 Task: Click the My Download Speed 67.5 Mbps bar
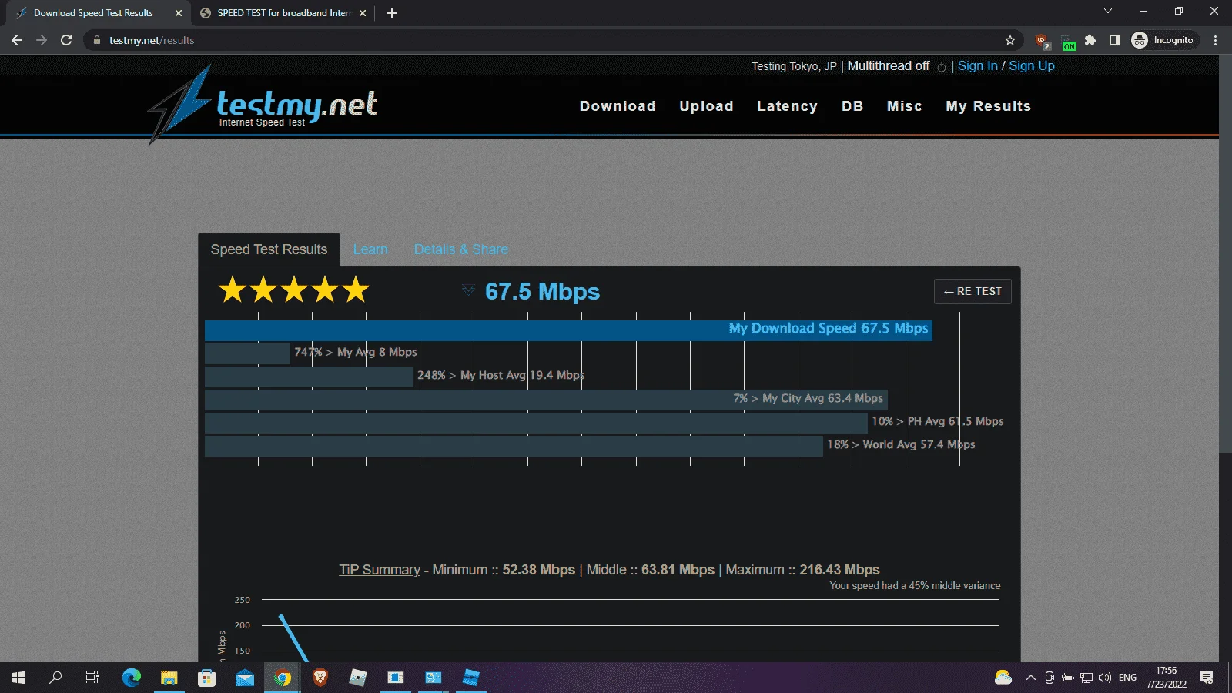tap(568, 330)
